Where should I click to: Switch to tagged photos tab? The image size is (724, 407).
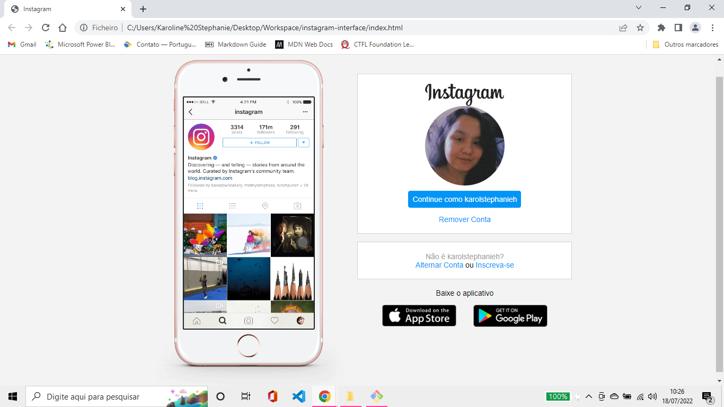tap(298, 206)
